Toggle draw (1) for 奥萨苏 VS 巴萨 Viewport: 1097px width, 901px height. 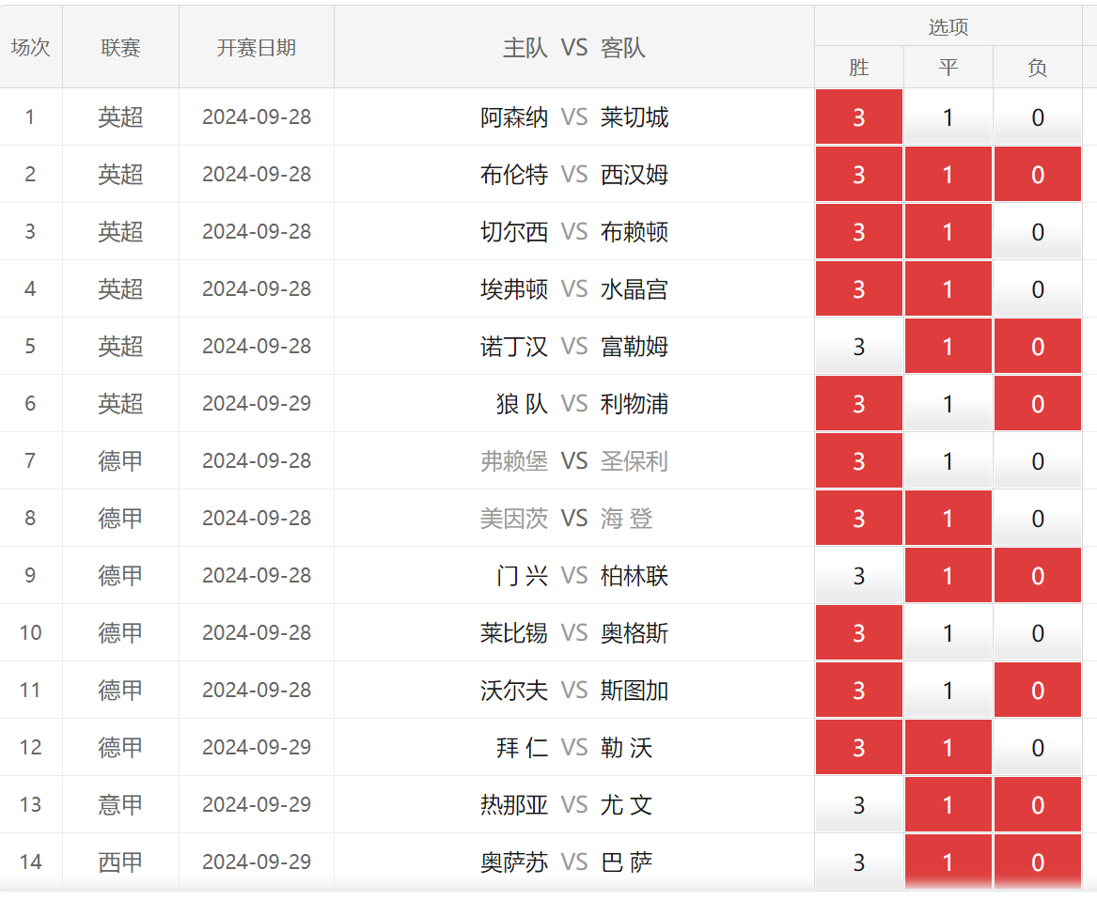pos(948,862)
